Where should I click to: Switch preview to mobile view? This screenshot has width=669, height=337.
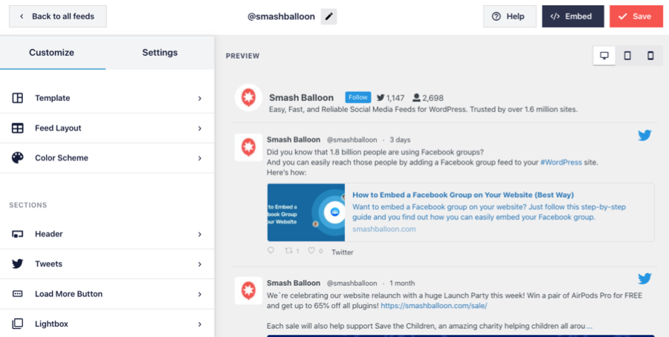[x=650, y=56]
